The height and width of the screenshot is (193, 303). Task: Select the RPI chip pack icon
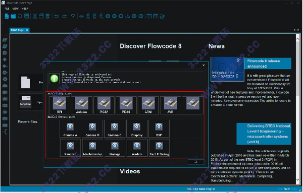pyautogui.click(x=60, y=105)
